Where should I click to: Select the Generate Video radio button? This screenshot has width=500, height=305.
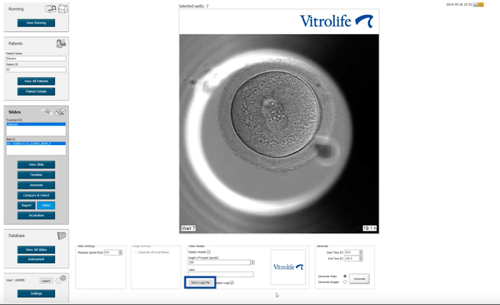pos(345,276)
